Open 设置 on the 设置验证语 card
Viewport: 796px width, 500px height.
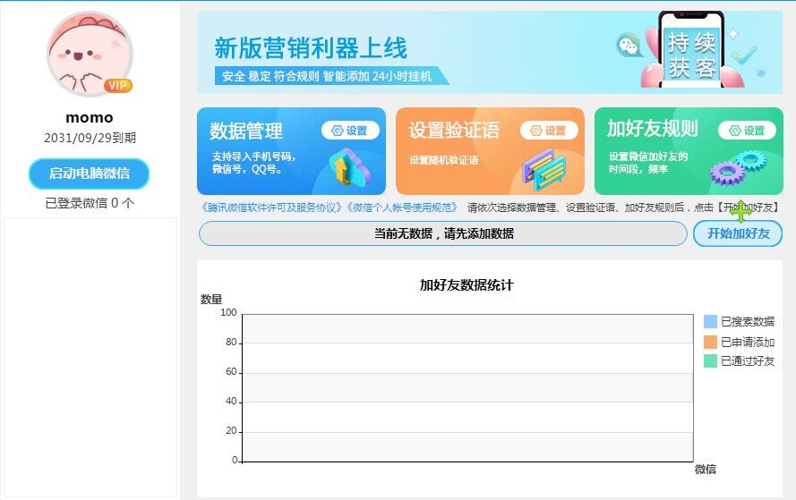[x=549, y=131]
